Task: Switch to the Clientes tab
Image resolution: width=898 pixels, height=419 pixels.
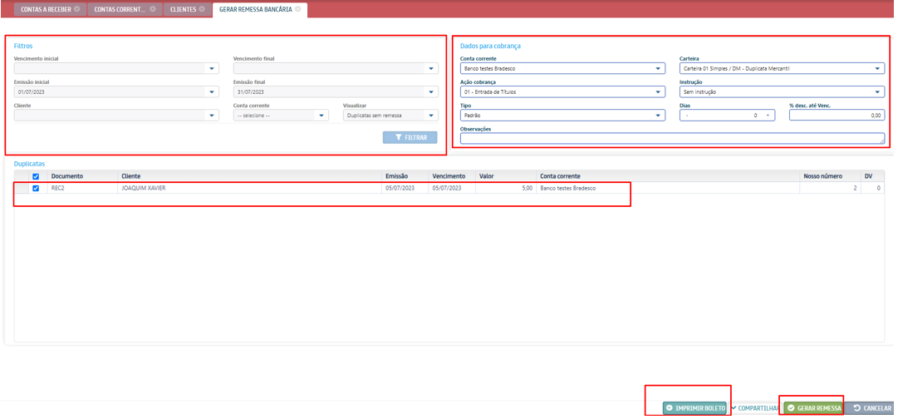Action: tap(183, 9)
